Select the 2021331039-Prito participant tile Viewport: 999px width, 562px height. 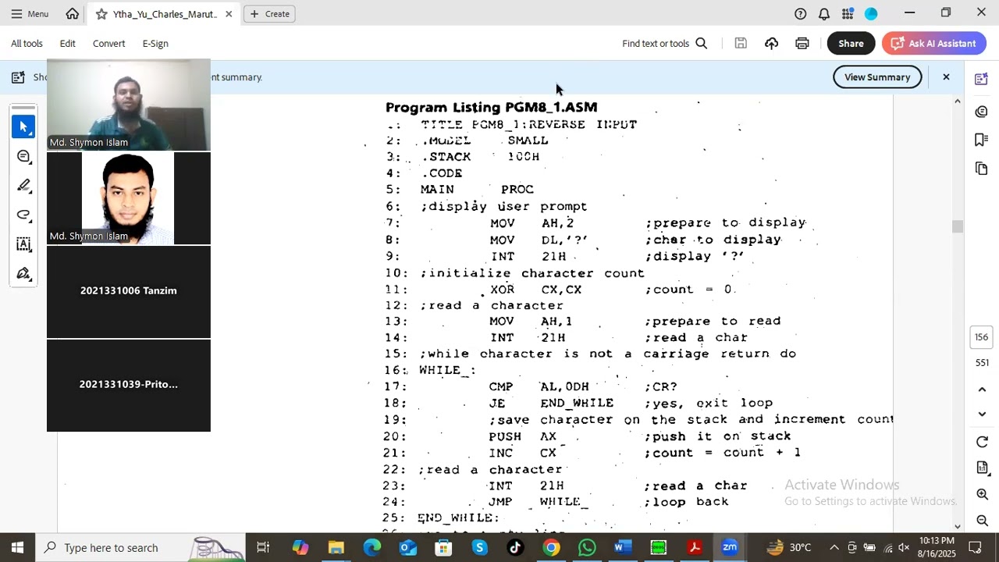click(x=129, y=386)
